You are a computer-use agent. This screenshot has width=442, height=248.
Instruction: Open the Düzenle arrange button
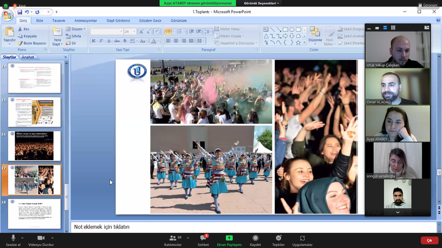pos(315,36)
